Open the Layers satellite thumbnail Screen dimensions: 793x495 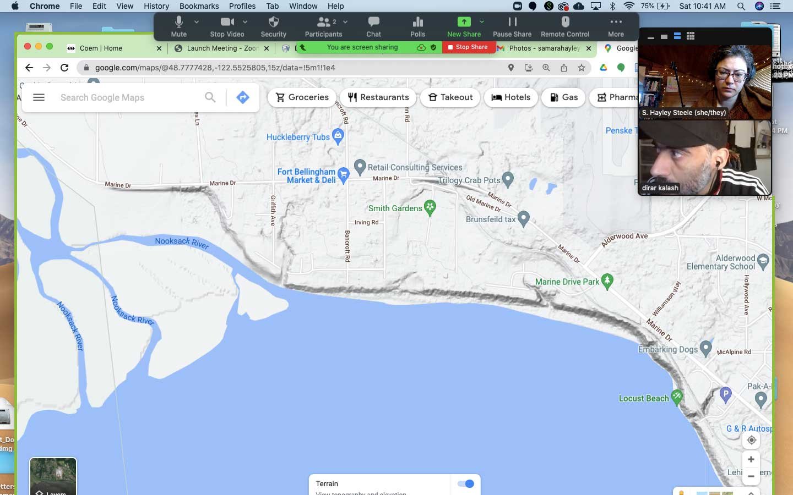pos(53,476)
